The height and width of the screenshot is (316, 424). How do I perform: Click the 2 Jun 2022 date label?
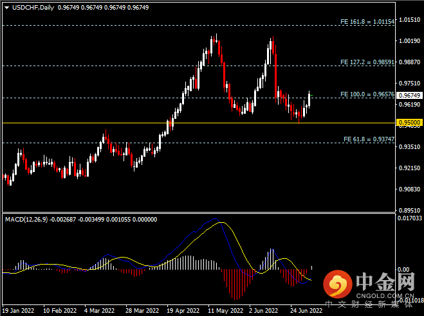[263, 311]
